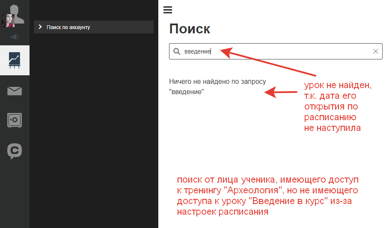Click the speaker notifications icon

[14, 37]
